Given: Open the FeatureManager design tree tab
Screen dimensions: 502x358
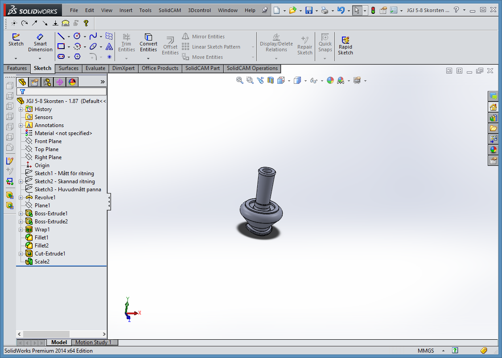Looking at the screenshot, I should 22,82.
